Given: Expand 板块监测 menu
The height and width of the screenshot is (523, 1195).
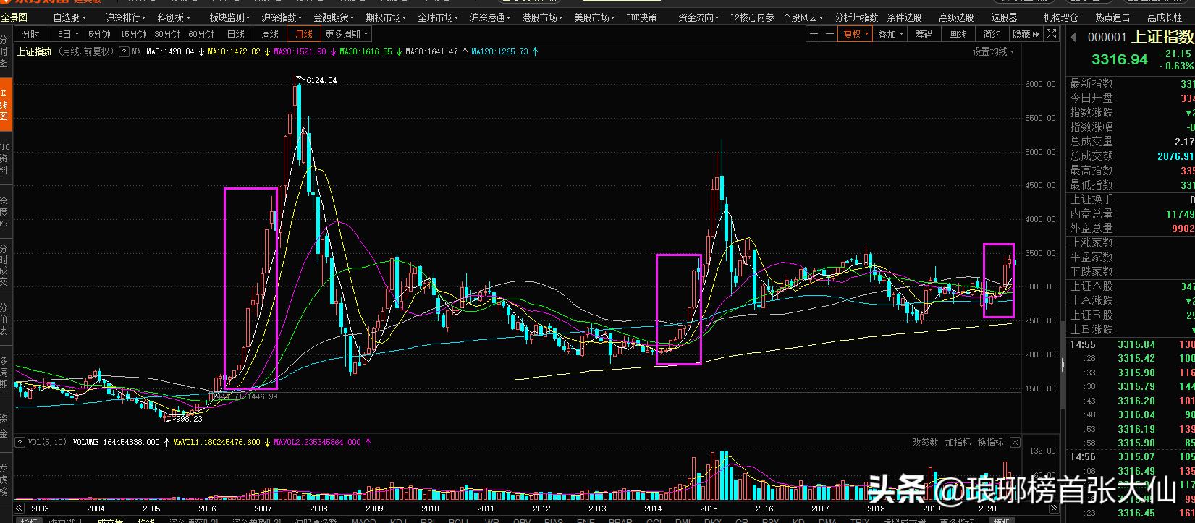Looking at the screenshot, I should [229, 17].
